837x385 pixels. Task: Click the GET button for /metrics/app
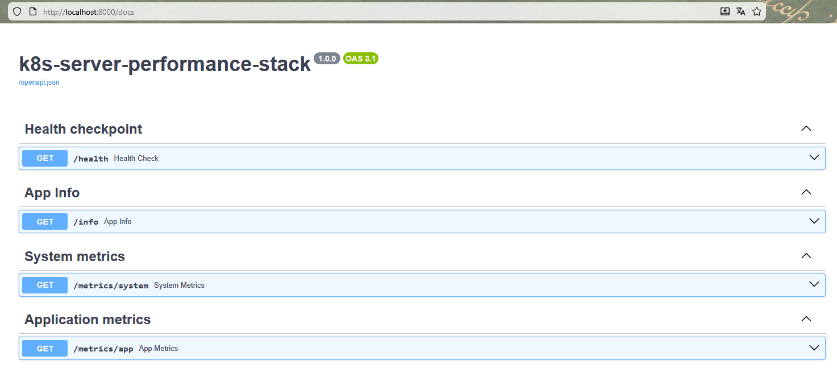tap(45, 349)
